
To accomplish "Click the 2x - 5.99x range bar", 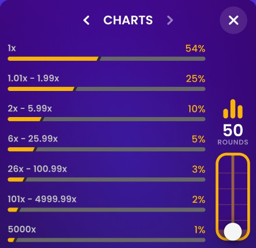I will click(x=107, y=119).
